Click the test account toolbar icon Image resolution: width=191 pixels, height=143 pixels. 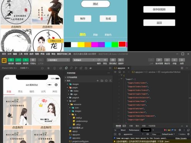(167, 60)
